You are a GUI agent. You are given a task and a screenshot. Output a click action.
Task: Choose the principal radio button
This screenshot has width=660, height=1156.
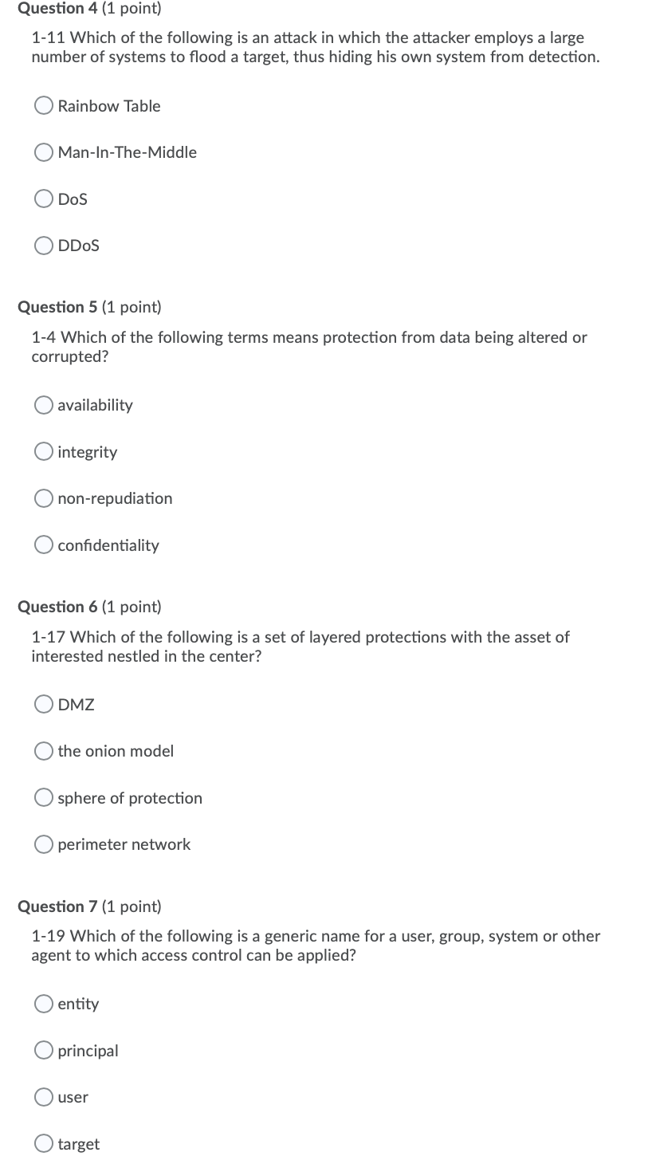pyautogui.click(x=44, y=1049)
